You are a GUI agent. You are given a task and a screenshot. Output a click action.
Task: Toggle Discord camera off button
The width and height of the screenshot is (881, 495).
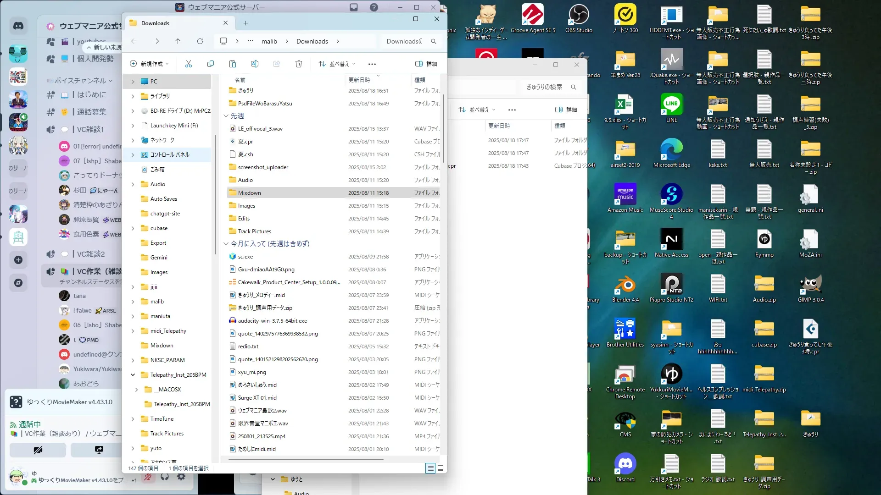click(38, 450)
